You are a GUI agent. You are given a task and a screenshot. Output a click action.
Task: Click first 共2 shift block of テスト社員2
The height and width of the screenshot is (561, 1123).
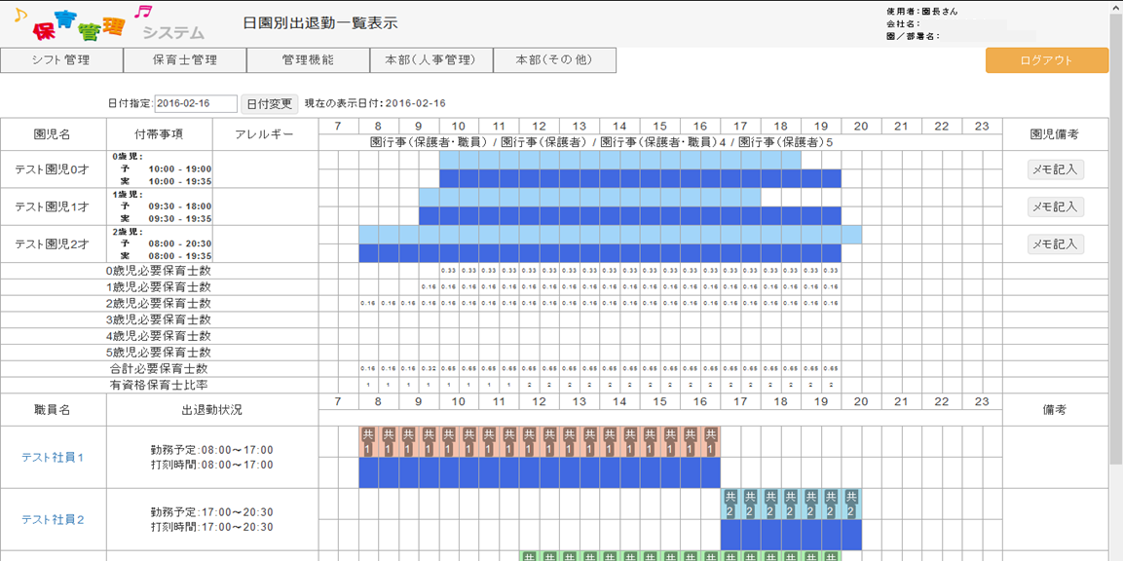tap(730, 504)
